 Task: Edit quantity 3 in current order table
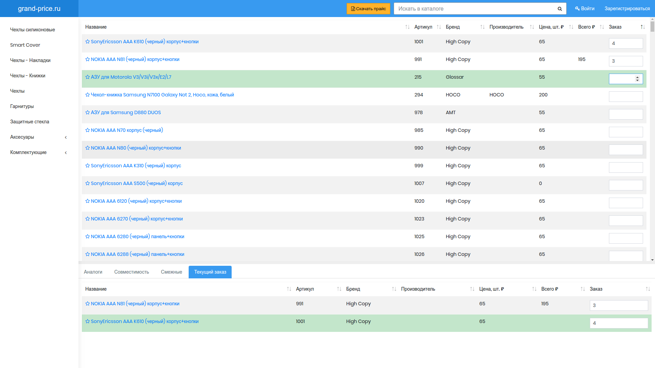[x=619, y=305]
